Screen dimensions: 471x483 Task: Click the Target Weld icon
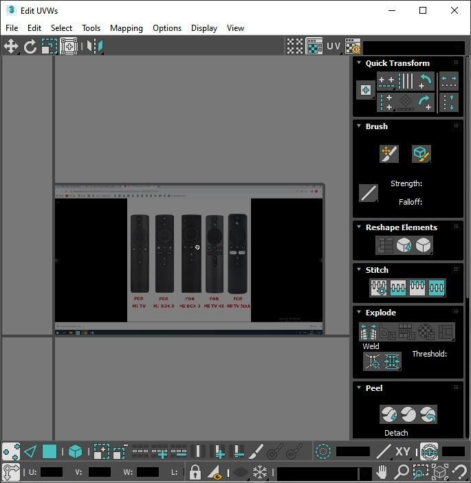(373, 361)
